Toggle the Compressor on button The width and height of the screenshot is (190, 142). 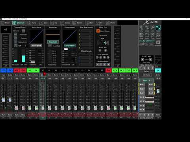tap(70, 46)
